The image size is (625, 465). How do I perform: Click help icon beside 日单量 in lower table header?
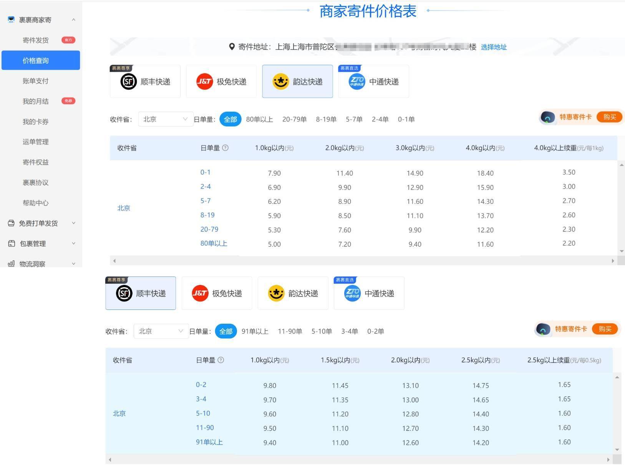221,360
